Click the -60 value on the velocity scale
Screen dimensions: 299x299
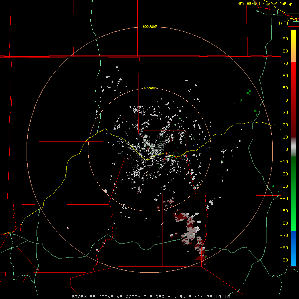[x=284, y=223]
